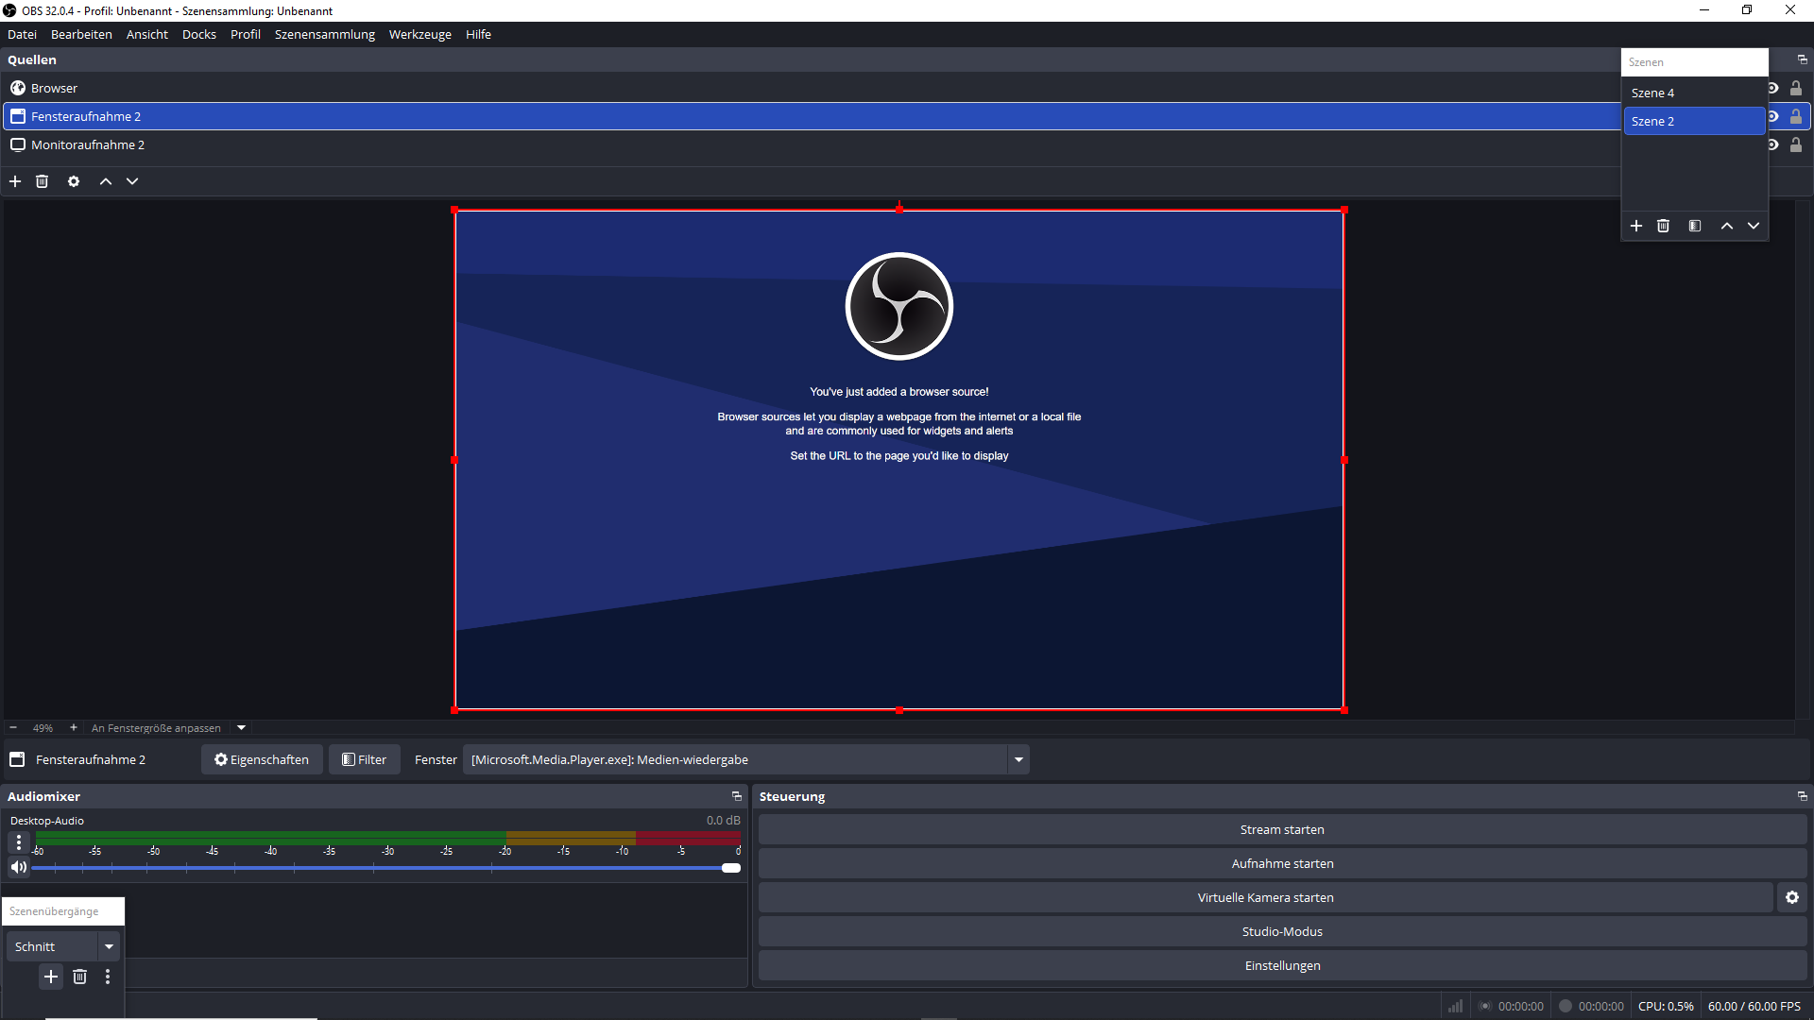The image size is (1814, 1020).
Task: Open Desktop-Audio three-dot options menu
Action: (19, 841)
